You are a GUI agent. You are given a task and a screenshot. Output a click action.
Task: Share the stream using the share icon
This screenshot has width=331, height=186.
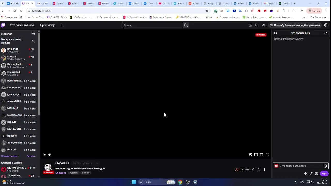pos(259,170)
